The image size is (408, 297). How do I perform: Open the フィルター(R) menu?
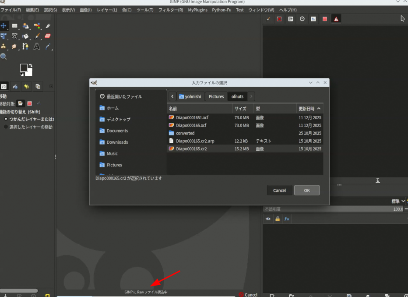click(171, 10)
